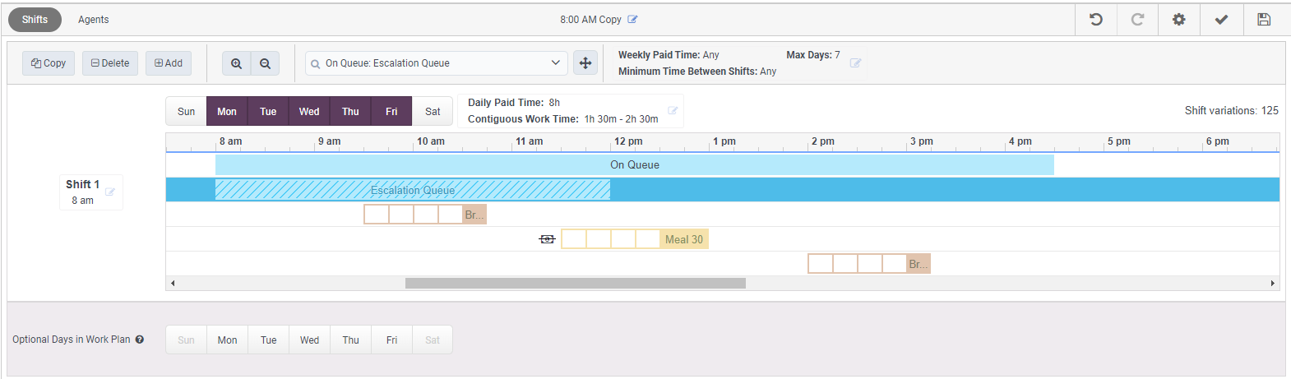
Task: Click the undo icon
Action: coord(1096,20)
